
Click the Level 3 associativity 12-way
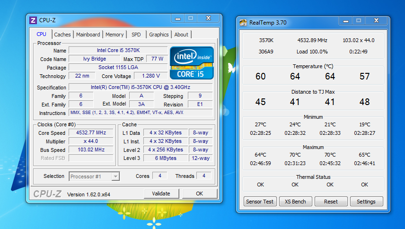click(201, 158)
